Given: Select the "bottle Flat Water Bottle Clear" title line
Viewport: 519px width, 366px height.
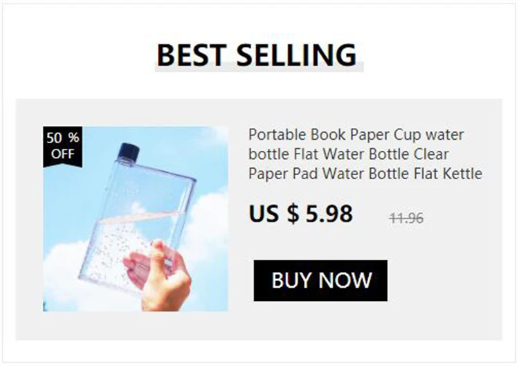Looking at the screenshot, I should click(x=349, y=154).
